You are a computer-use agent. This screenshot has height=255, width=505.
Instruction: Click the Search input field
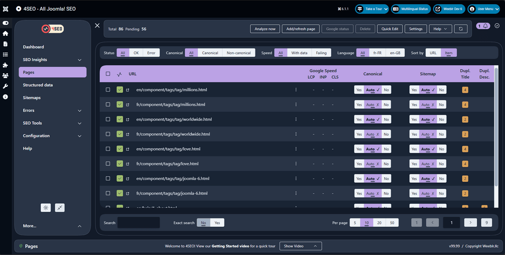coord(138,223)
